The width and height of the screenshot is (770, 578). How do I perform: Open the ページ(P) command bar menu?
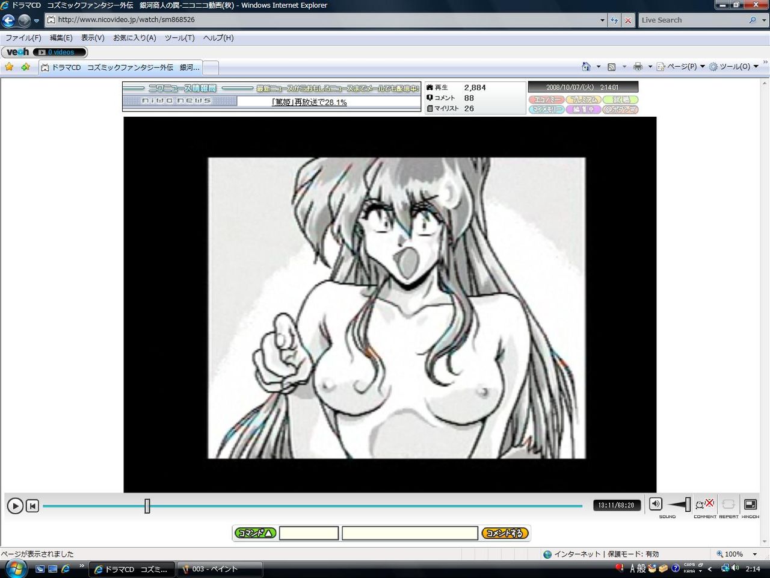(x=680, y=67)
